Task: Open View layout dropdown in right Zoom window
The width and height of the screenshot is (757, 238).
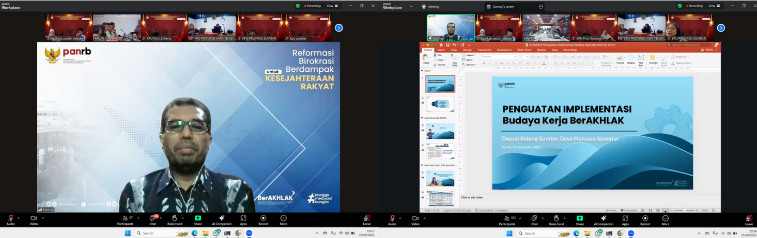Action: [x=714, y=6]
